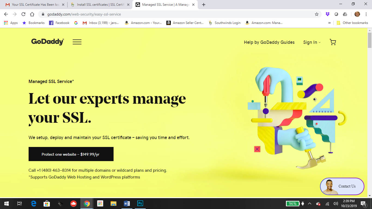Open a new browser tab

click(204, 5)
